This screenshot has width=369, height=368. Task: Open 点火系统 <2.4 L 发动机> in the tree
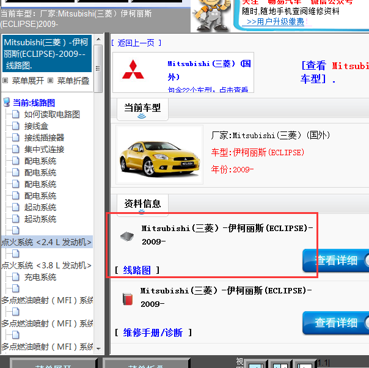(46, 242)
